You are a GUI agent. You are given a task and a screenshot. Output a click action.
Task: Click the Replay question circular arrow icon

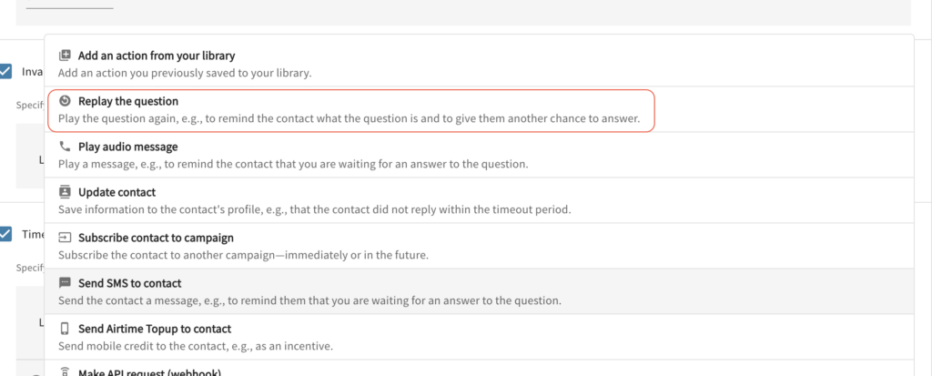[65, 101]
